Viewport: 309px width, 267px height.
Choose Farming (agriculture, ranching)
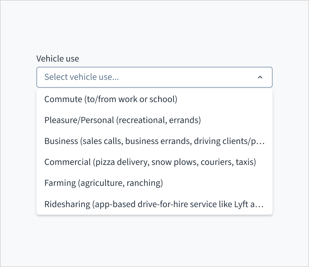[x=104, y=183]
